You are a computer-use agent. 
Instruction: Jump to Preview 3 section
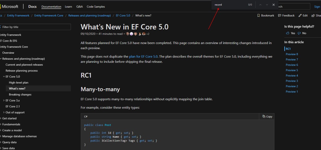(292, 81)
